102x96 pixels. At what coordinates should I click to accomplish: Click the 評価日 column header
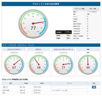(x=42, y=83)
